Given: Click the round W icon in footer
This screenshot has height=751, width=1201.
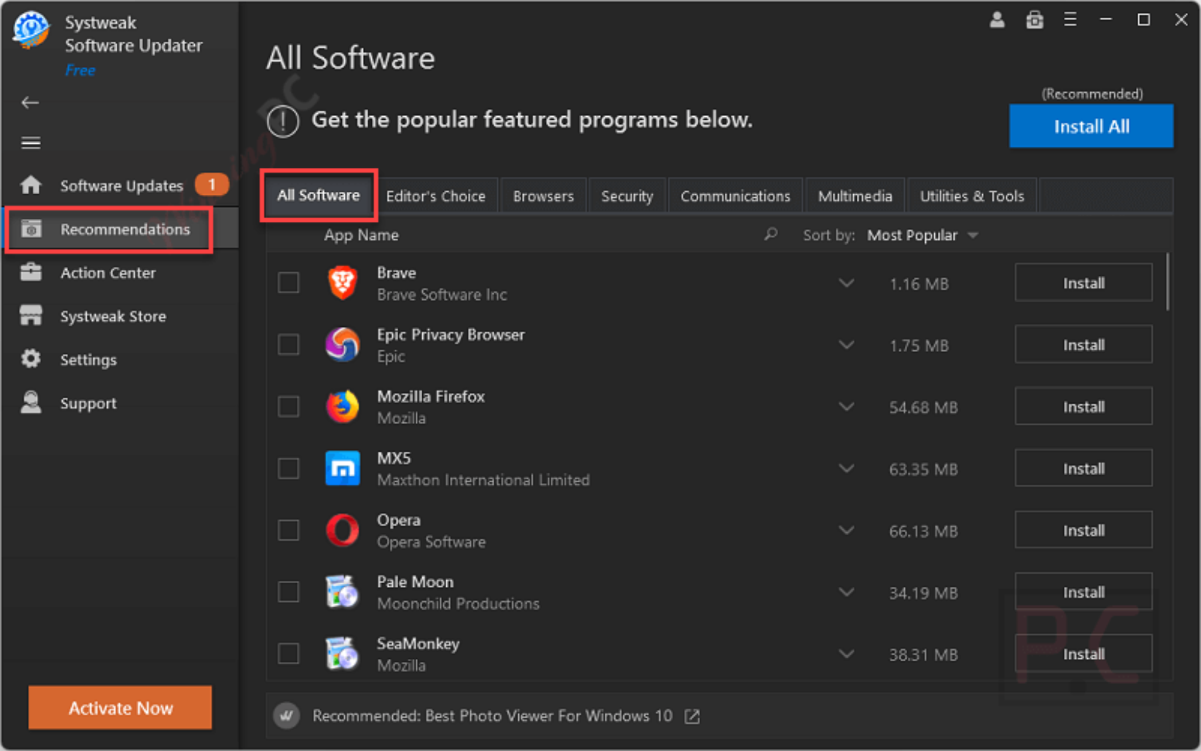Looking at the screenshot, I should tap(287, 716).
